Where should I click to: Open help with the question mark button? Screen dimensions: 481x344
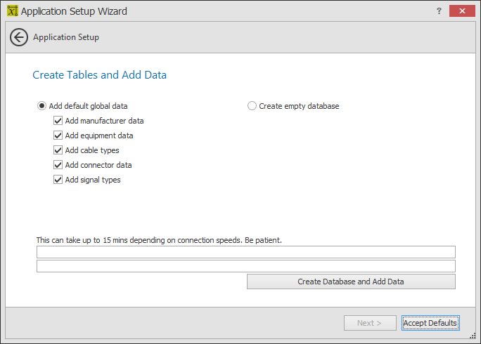(439, 11)
